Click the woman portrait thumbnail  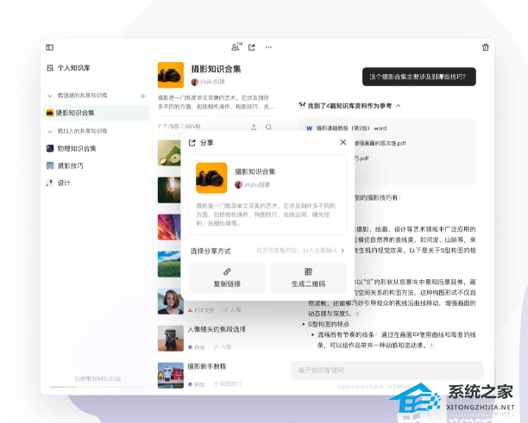tap(171, 302)
